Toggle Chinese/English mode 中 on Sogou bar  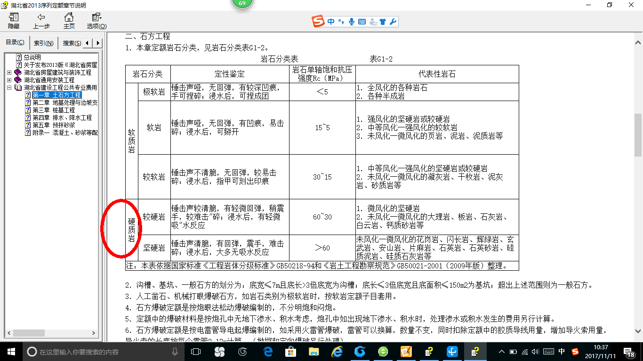(x=331, y=21)
